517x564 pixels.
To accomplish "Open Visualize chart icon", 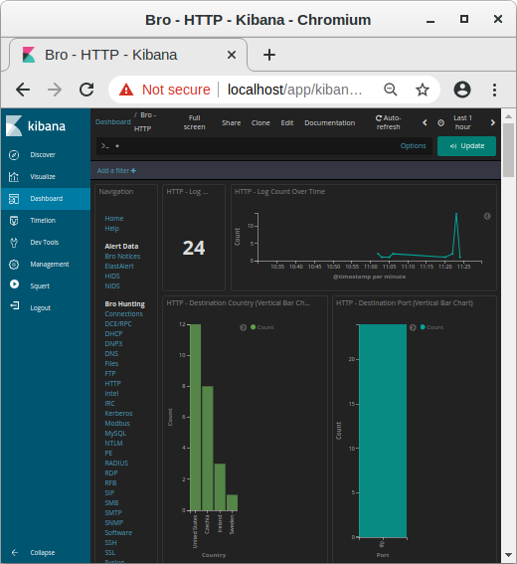I will pos(14,177).
